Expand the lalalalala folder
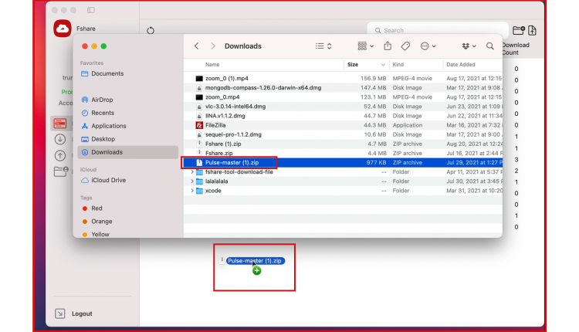 pyautogui.click(x=192, y=181)
